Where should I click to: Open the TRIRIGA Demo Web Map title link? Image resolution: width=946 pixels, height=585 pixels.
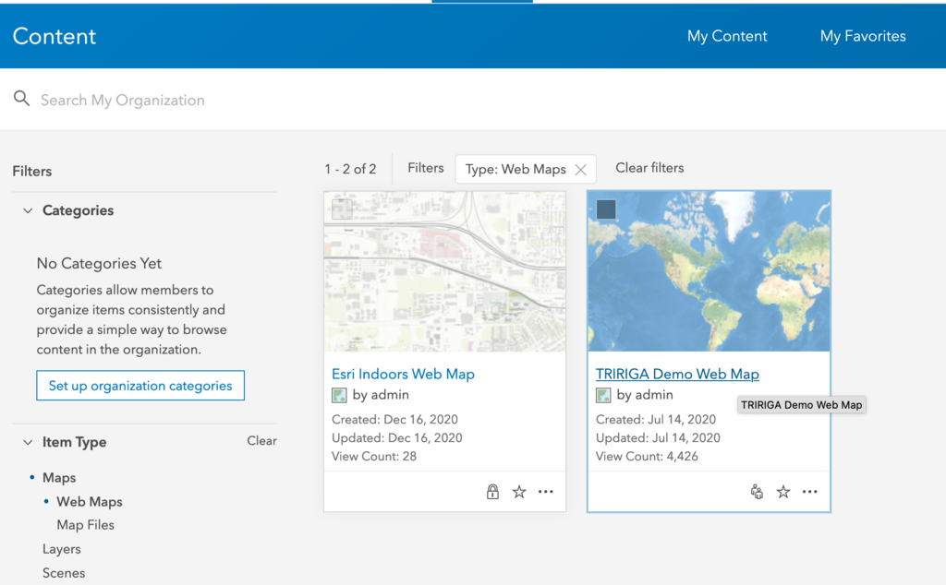click(677, 374)
